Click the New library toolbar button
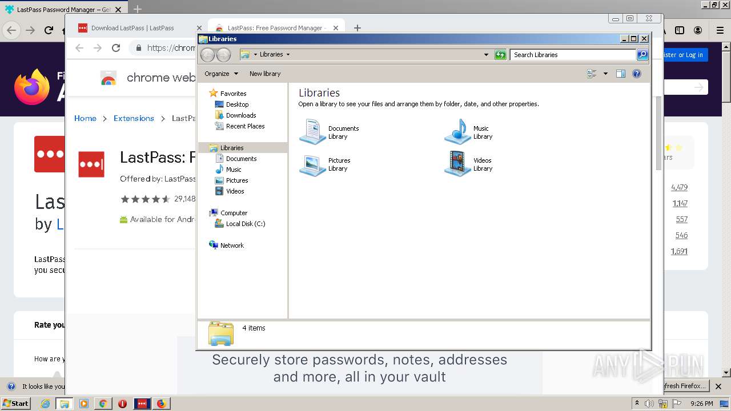 click(265, 74)
